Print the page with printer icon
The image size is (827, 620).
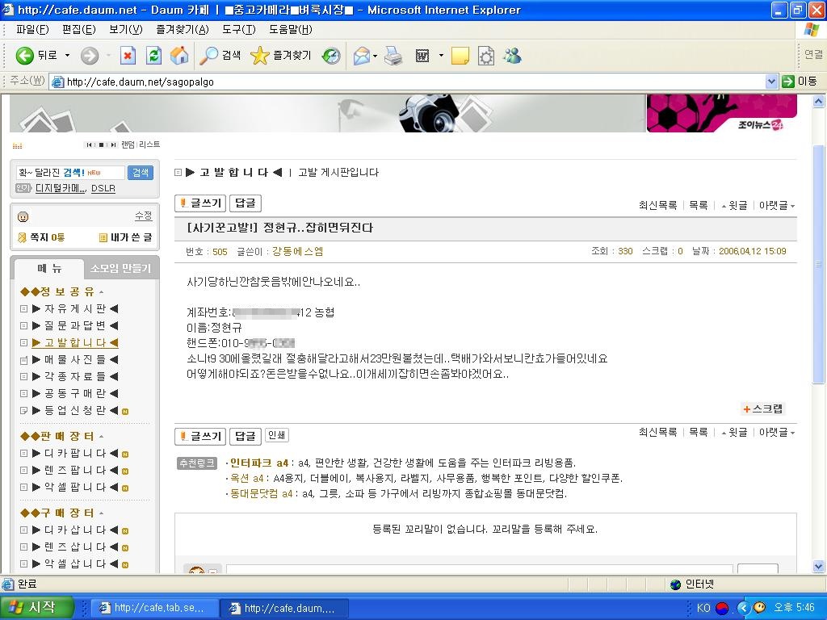(x=393, y=56)
